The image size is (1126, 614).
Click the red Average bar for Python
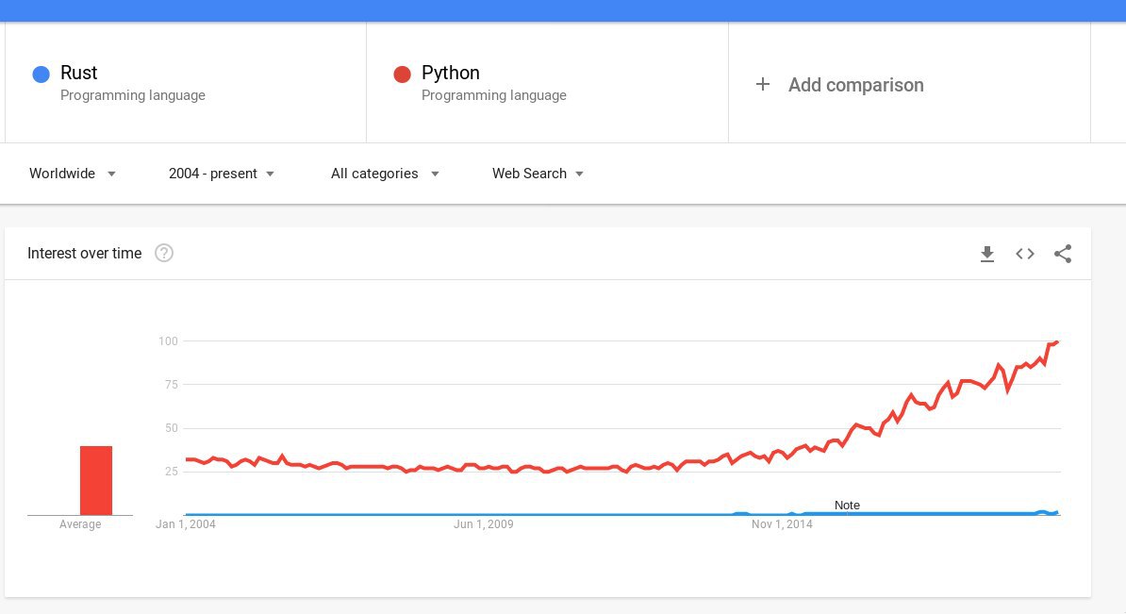[96, 480]
